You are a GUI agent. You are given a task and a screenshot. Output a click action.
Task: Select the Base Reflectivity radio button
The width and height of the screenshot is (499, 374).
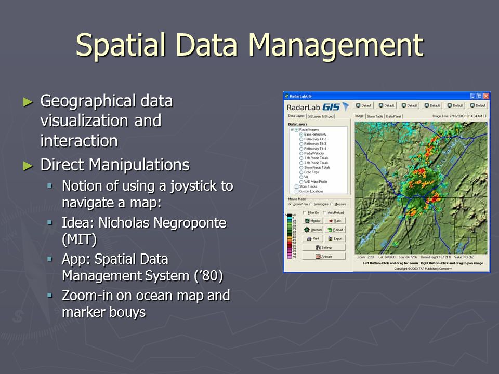pos(301,135)
